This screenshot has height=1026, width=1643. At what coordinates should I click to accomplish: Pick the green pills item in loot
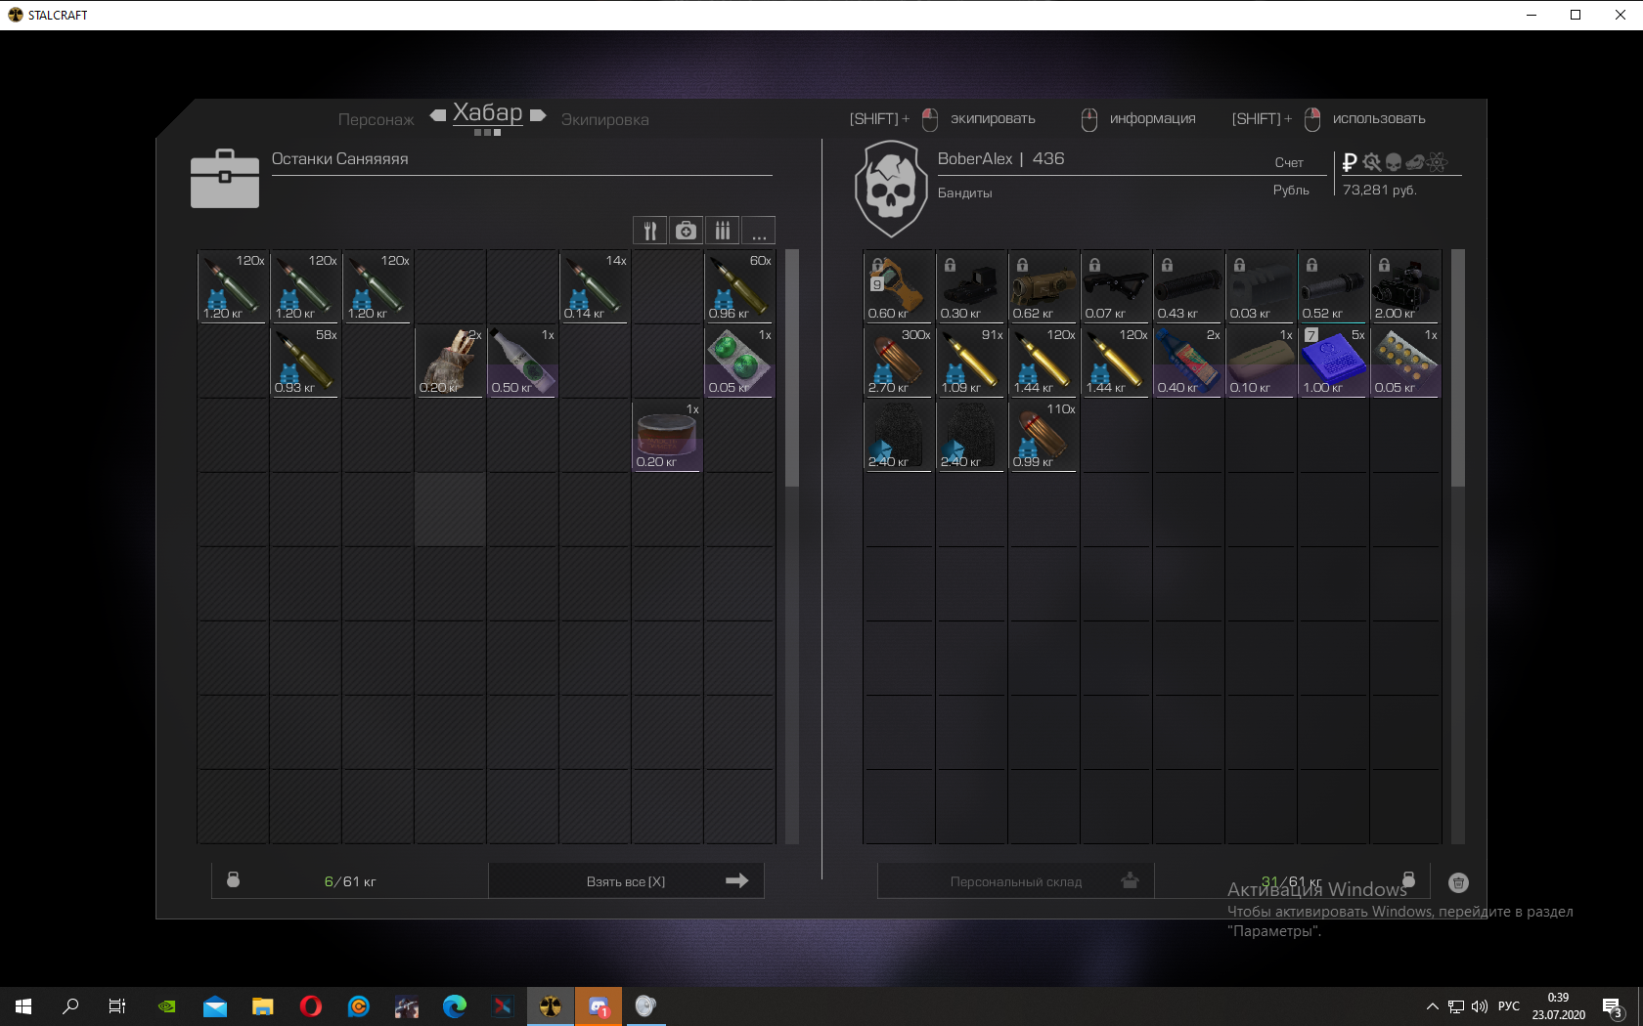point(739,361)
